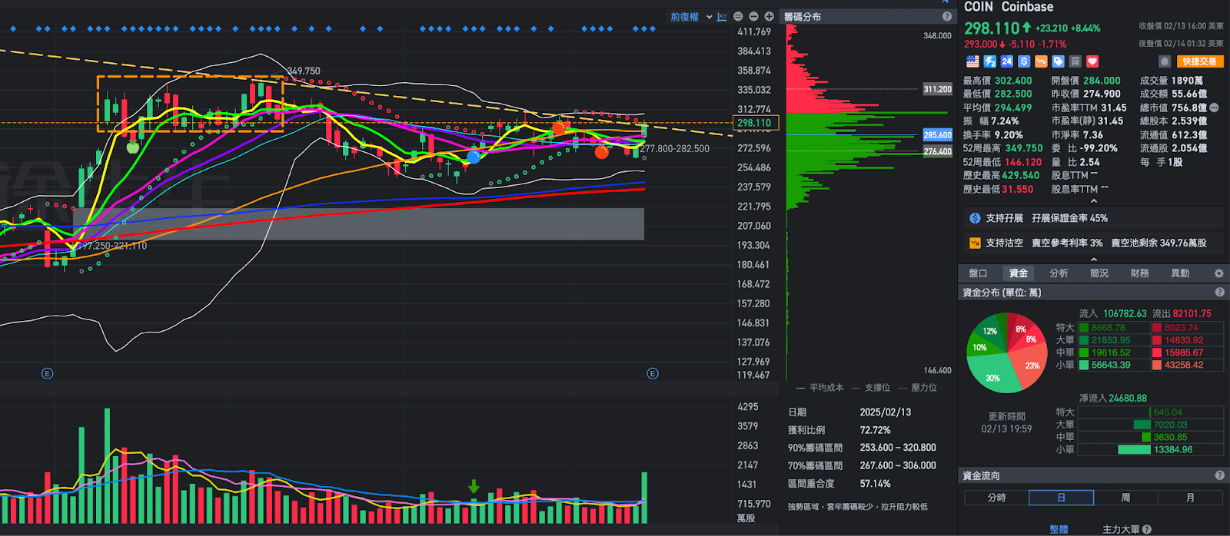The image size is (1230, 536).
Task: Switch to the 異動 tab
Action: pyautogui.click(x=1180, y=273)
